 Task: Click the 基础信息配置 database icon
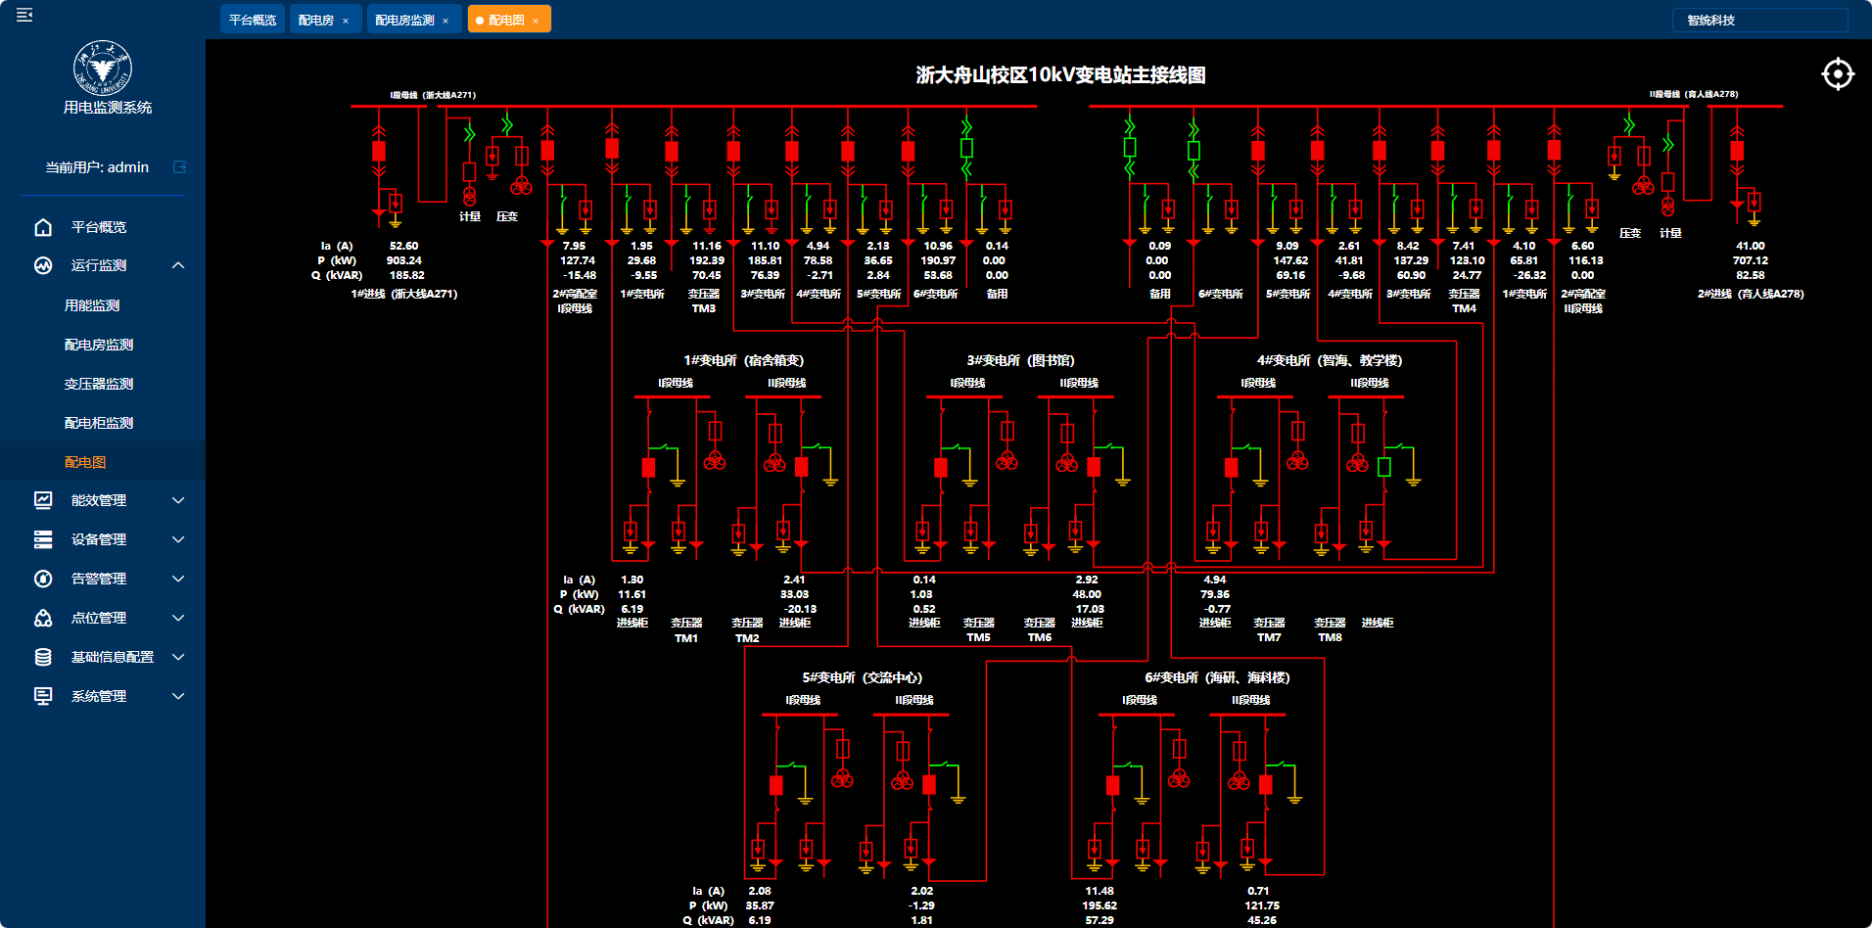tap(43, 657)
